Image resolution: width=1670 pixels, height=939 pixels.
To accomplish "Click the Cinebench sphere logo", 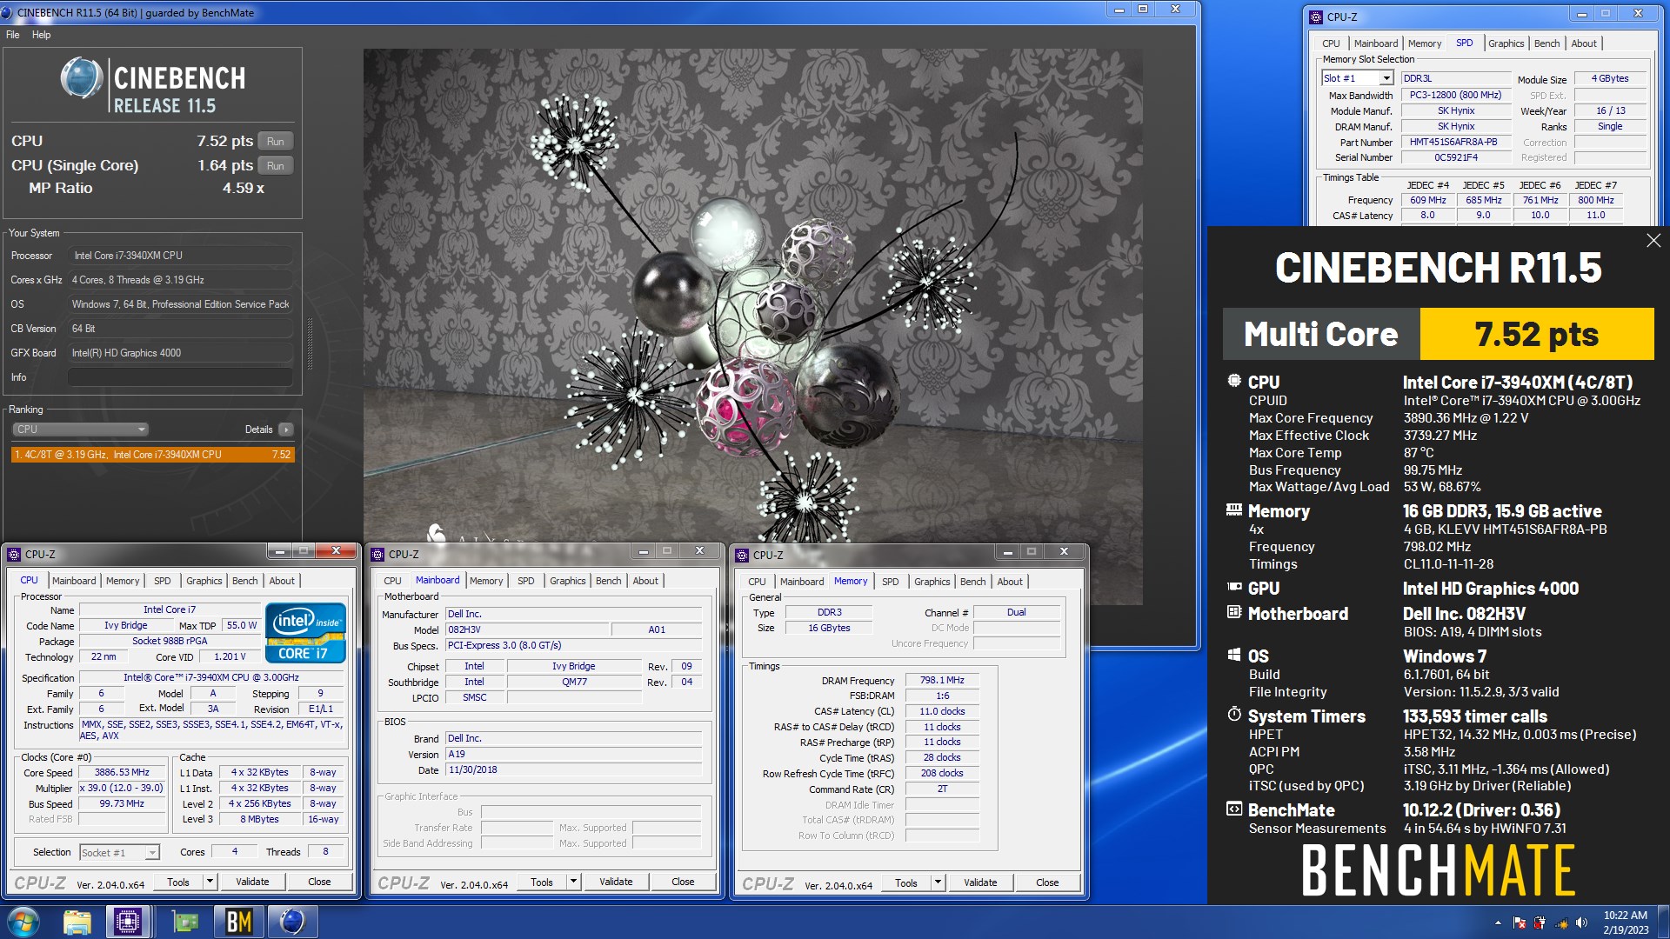I will point(82,78).
